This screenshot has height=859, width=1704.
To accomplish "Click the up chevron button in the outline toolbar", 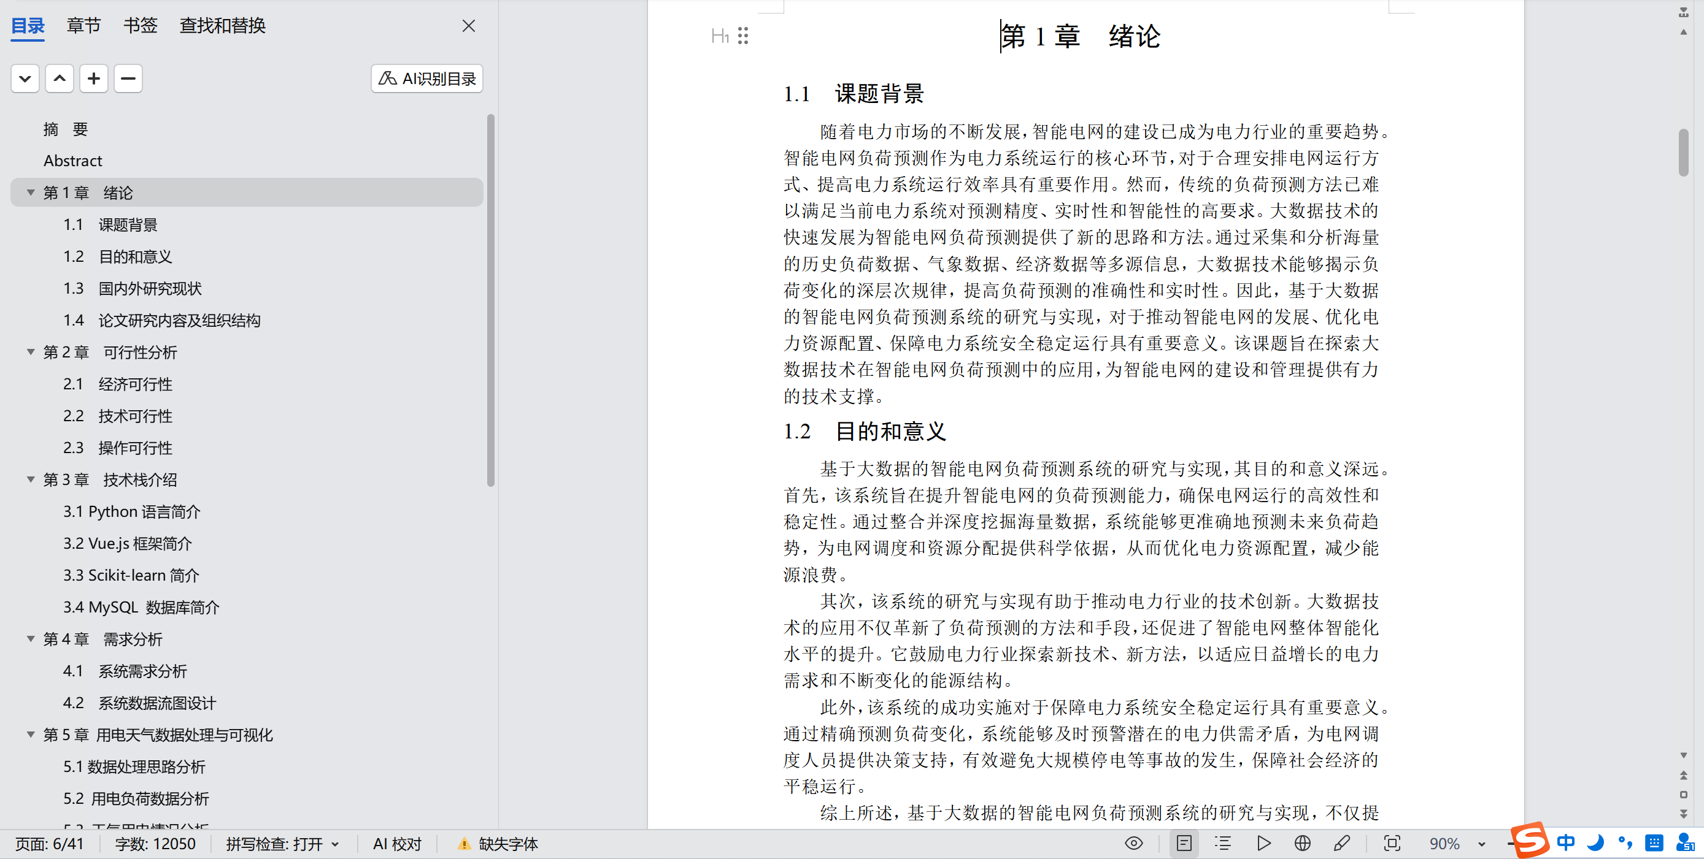I will (x=60, y=78).
